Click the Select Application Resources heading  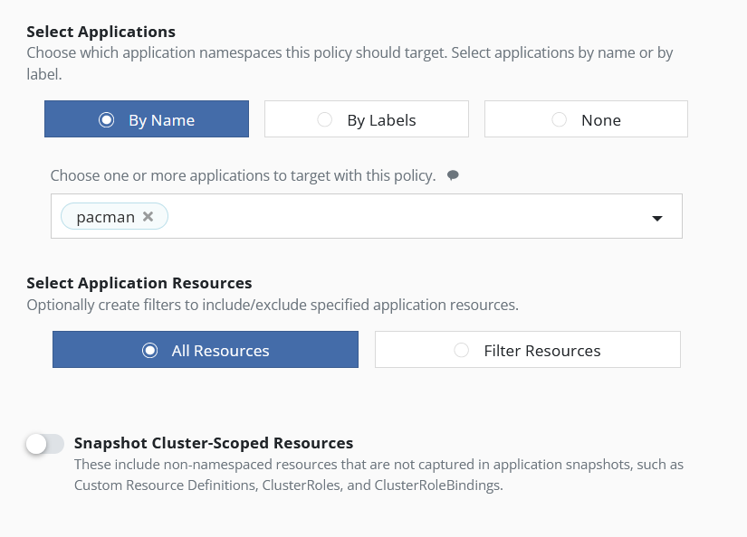139,283
